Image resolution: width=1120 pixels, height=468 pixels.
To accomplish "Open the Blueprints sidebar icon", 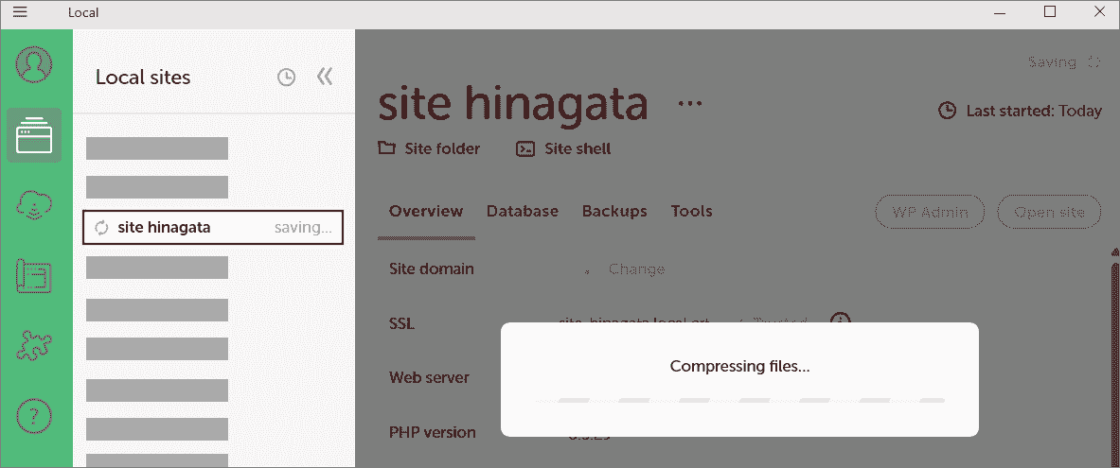I will 33,276.
